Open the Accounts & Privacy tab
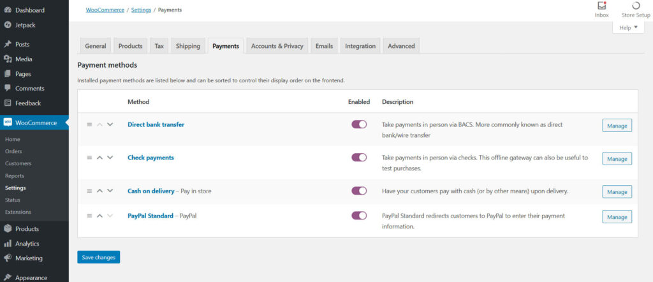This screenshot has height=282, width=653. click(x=277, y=46)
